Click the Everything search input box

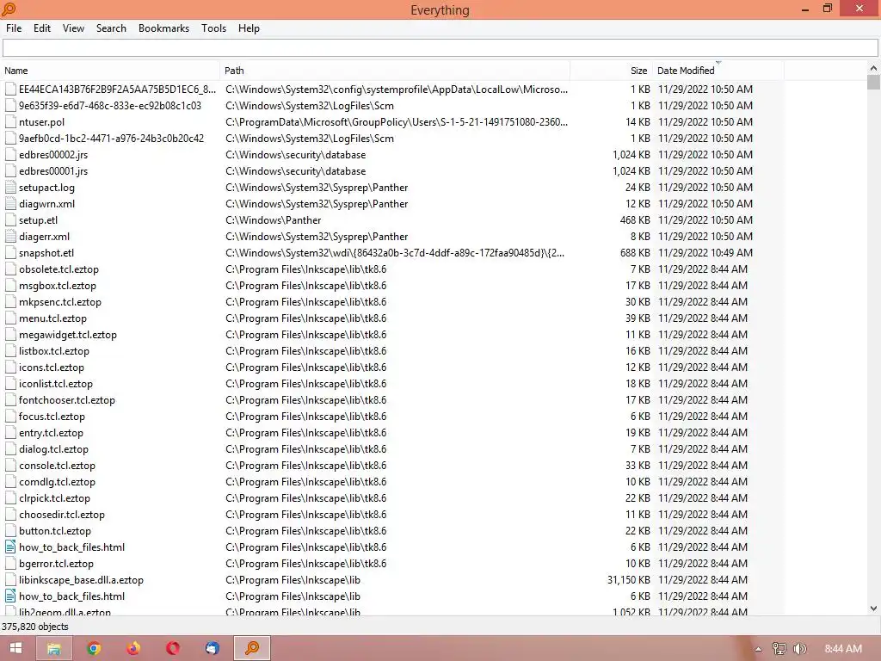pos(440,48)
